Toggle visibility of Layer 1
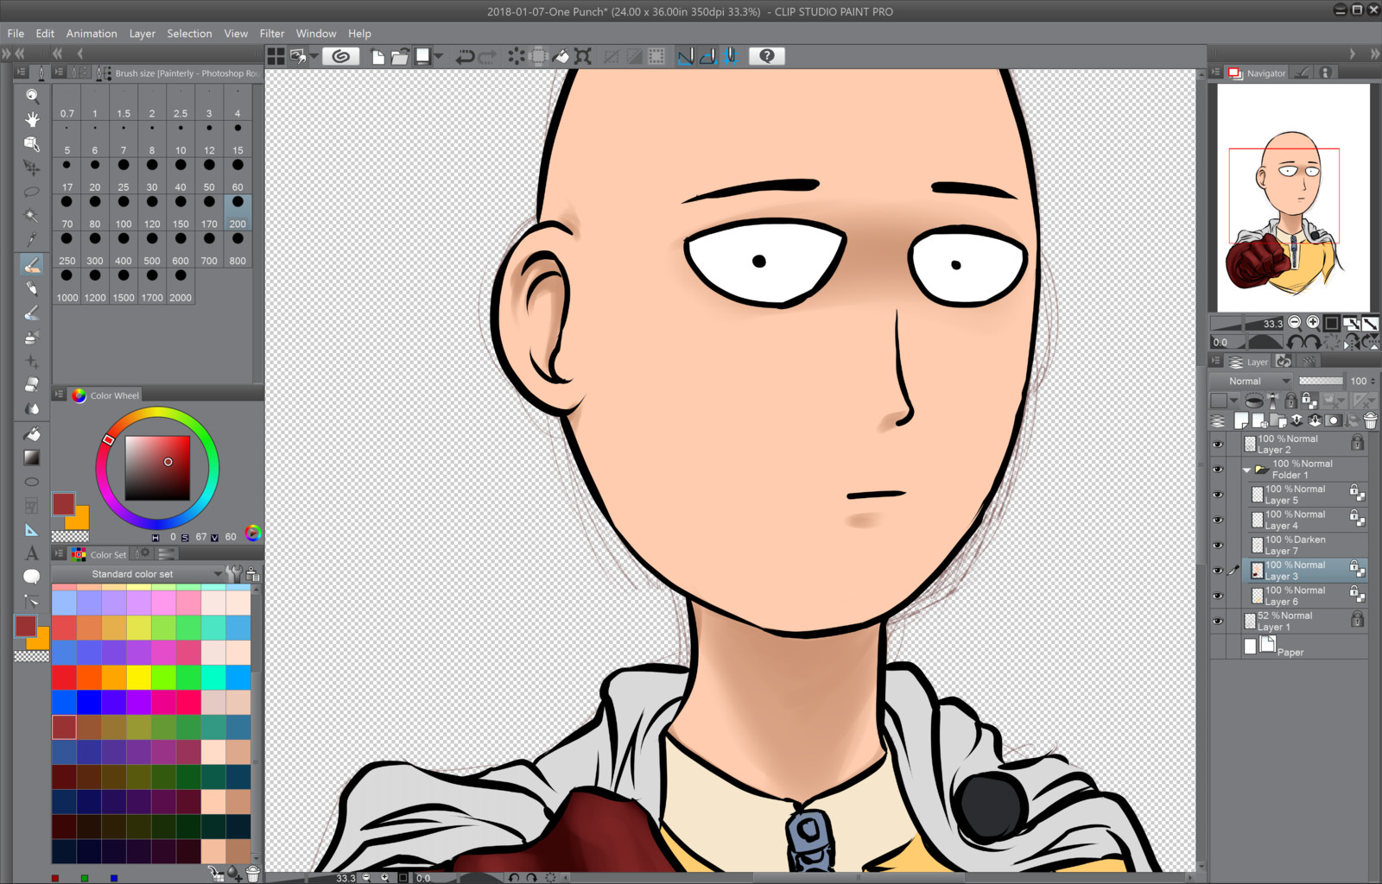 [1218, 621]
